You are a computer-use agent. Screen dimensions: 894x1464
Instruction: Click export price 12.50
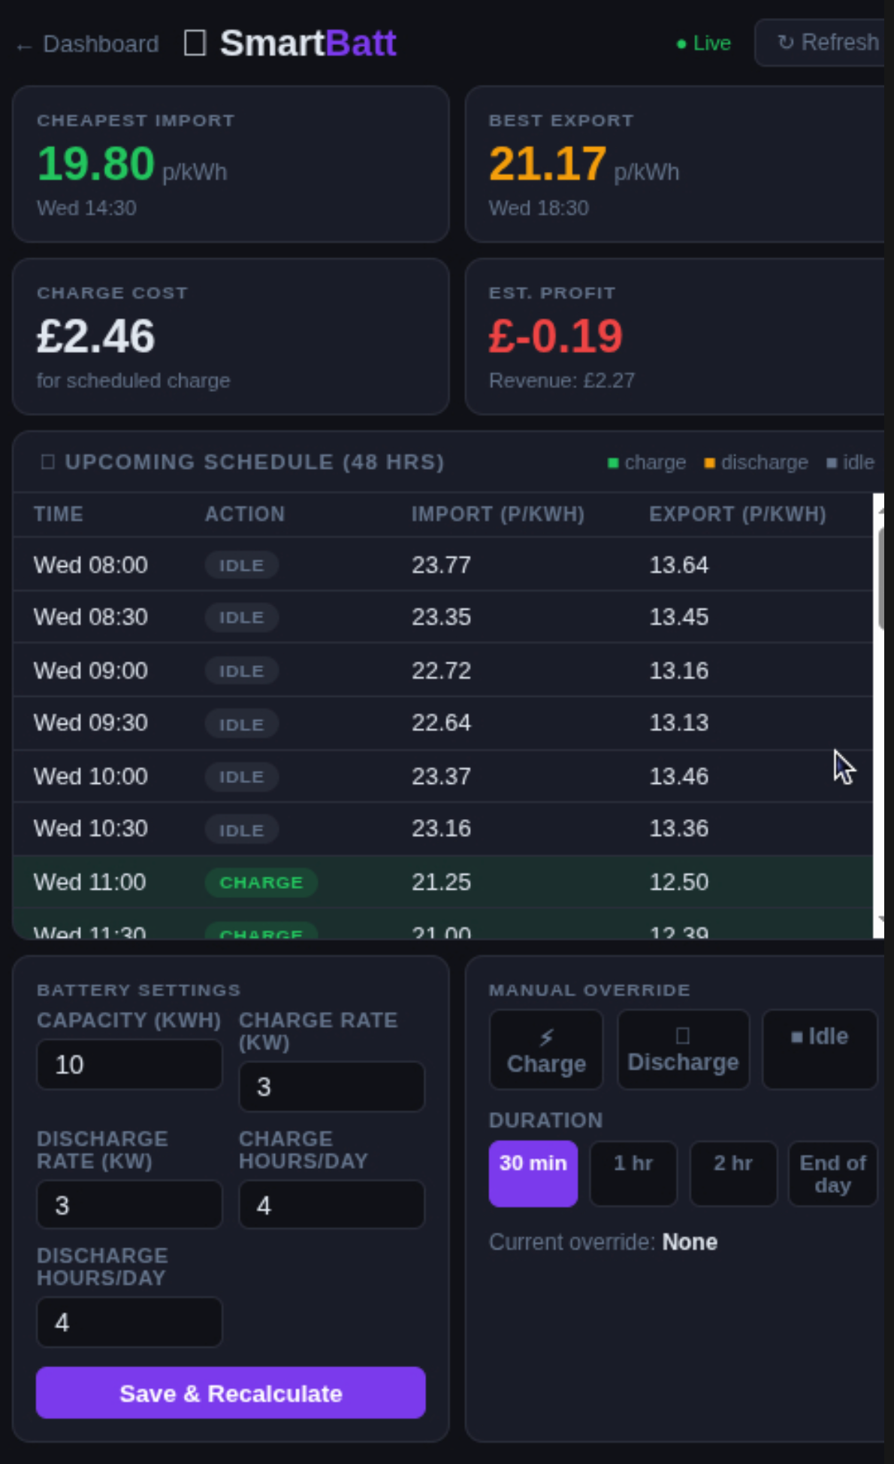(x=678, y=882)
